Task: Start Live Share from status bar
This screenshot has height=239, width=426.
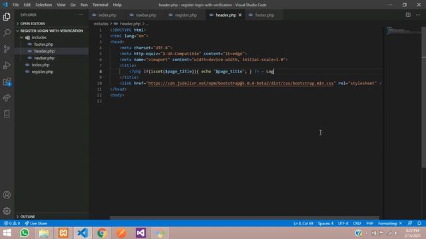Action: [x=36, y=223]
